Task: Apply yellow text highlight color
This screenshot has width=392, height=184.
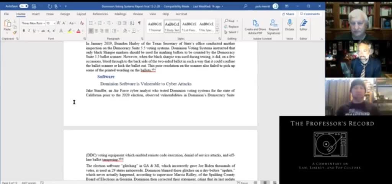Action: 70,31
